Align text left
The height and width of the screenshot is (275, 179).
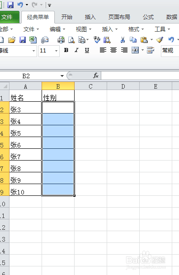click(x=103, y=50)
